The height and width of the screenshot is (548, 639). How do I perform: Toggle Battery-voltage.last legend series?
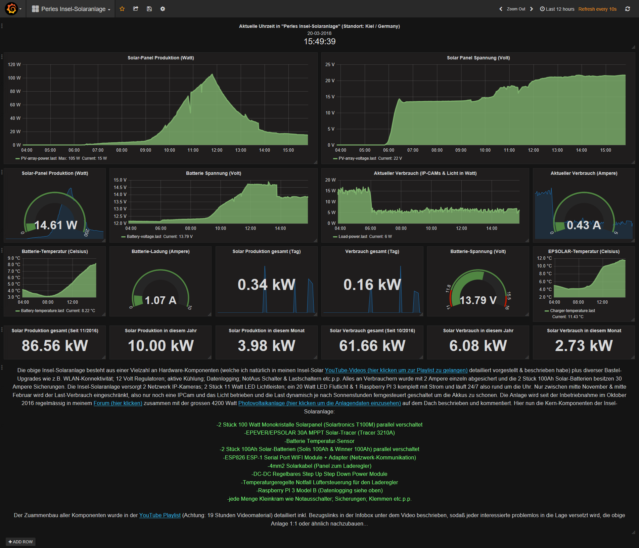point(144,237)
